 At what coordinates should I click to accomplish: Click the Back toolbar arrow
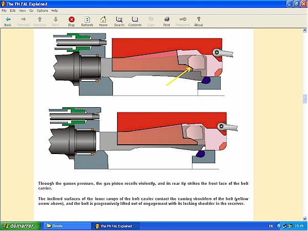click(x=8, y=21)
